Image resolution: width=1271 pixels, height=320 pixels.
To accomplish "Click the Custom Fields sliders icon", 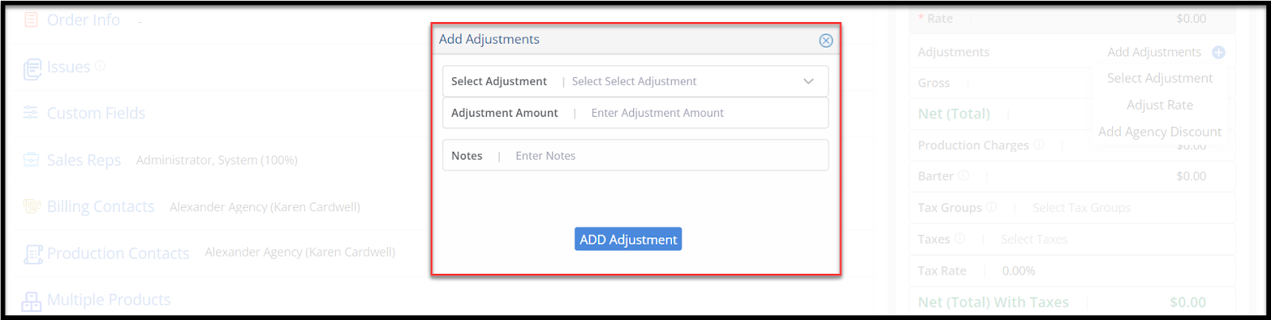I will [31, 113].
